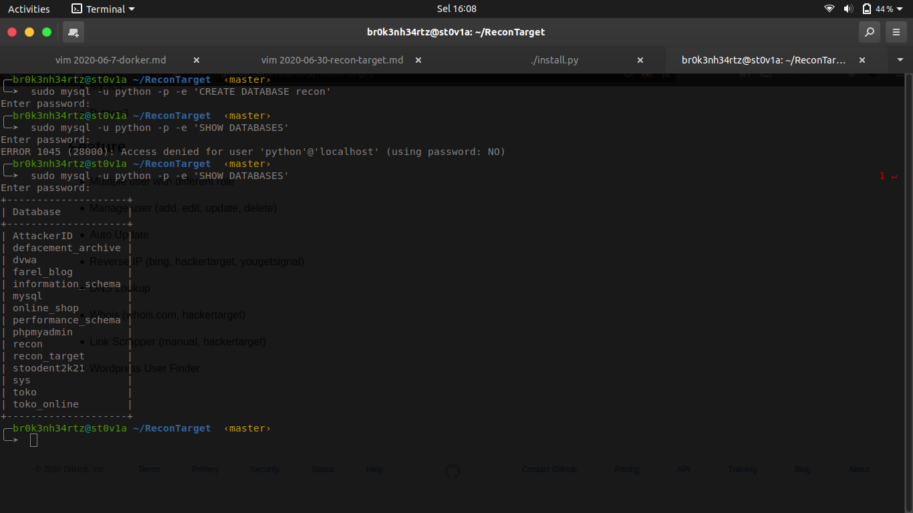Click the dvwa database row

[66, 260]
